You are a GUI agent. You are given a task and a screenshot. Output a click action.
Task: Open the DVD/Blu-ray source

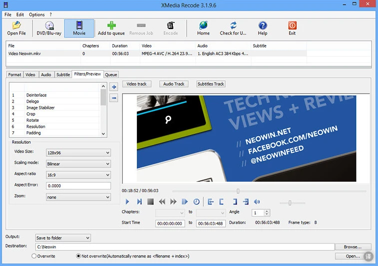pos(48,28)
